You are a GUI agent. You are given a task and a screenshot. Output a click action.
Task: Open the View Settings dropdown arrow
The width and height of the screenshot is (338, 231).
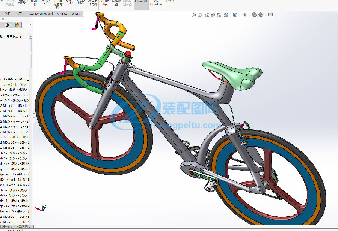[x=275, y=15]
